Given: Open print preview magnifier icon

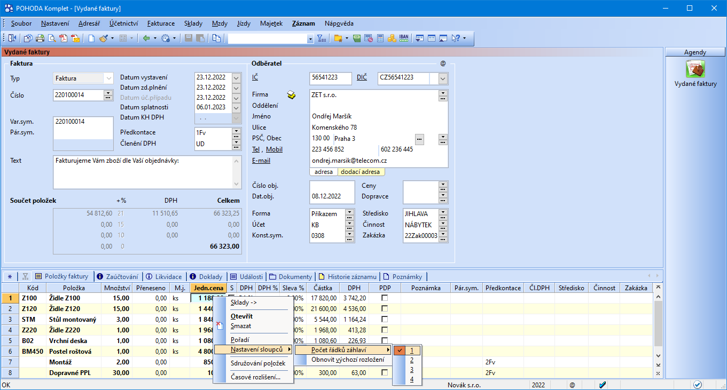Looking at the screenshot, I should pos(52,38).
